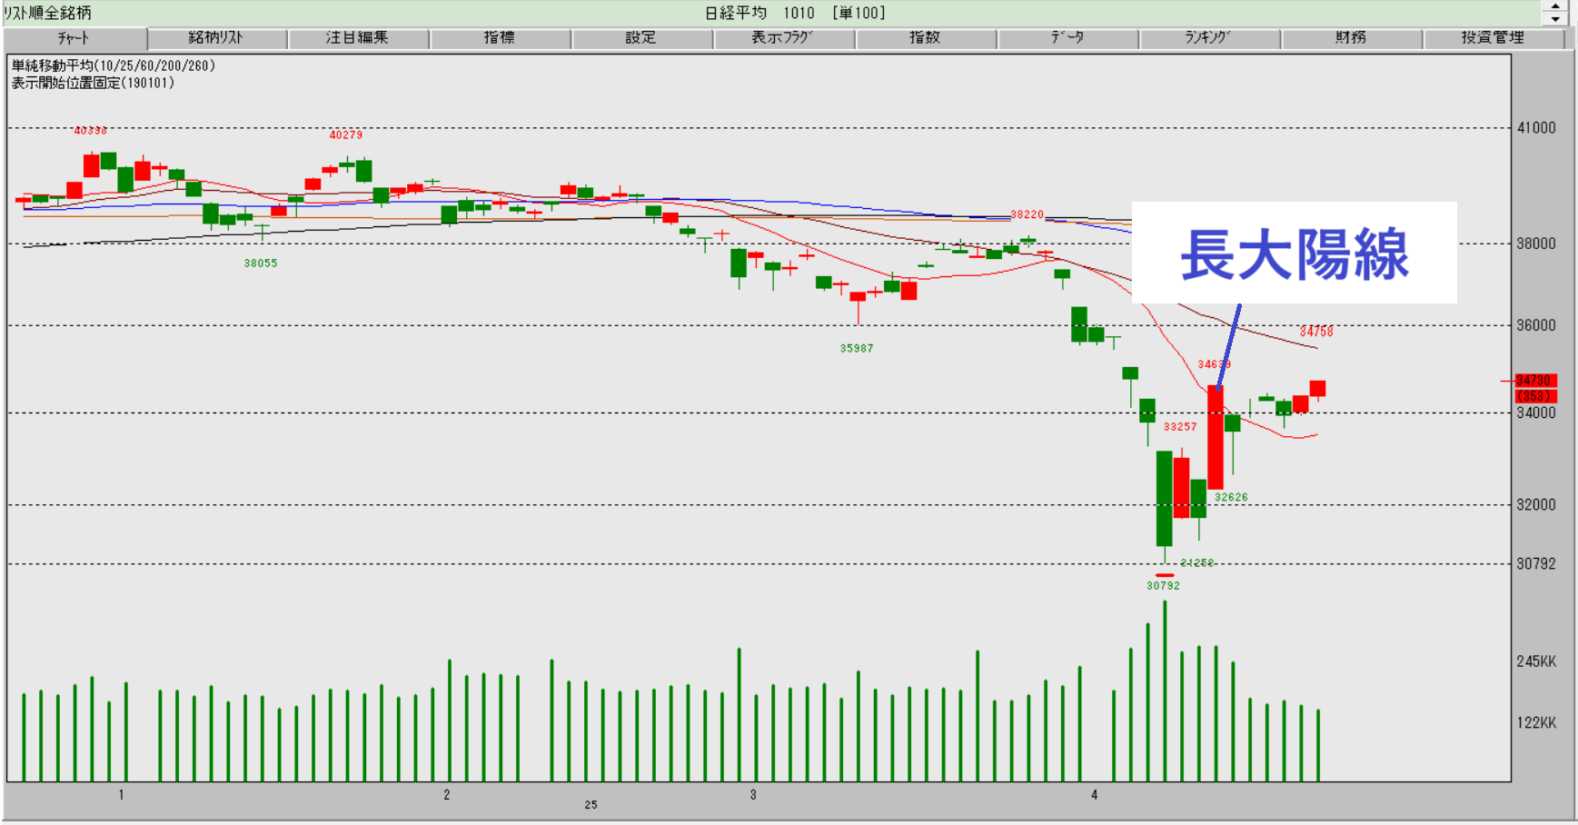
Task: Select the チャート tab
Action: point(74,38)
